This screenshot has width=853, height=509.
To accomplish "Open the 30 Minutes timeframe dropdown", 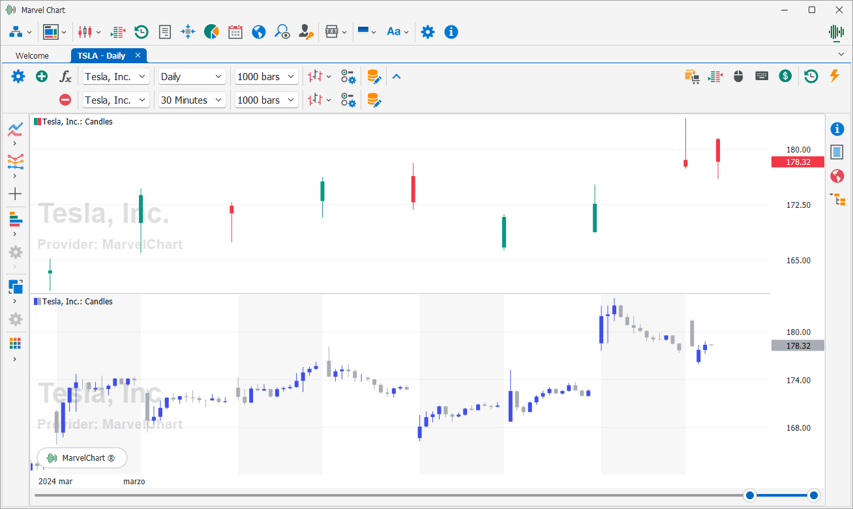I will point(192,100).
